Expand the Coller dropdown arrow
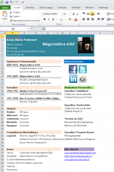114x172 pixels. point(5,21)
